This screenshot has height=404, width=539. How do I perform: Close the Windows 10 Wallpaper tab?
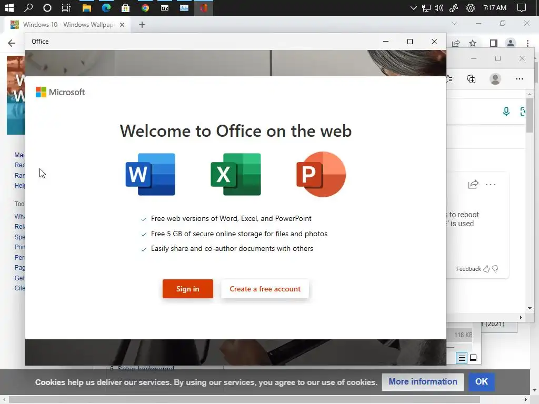click(x=122, y=25)
